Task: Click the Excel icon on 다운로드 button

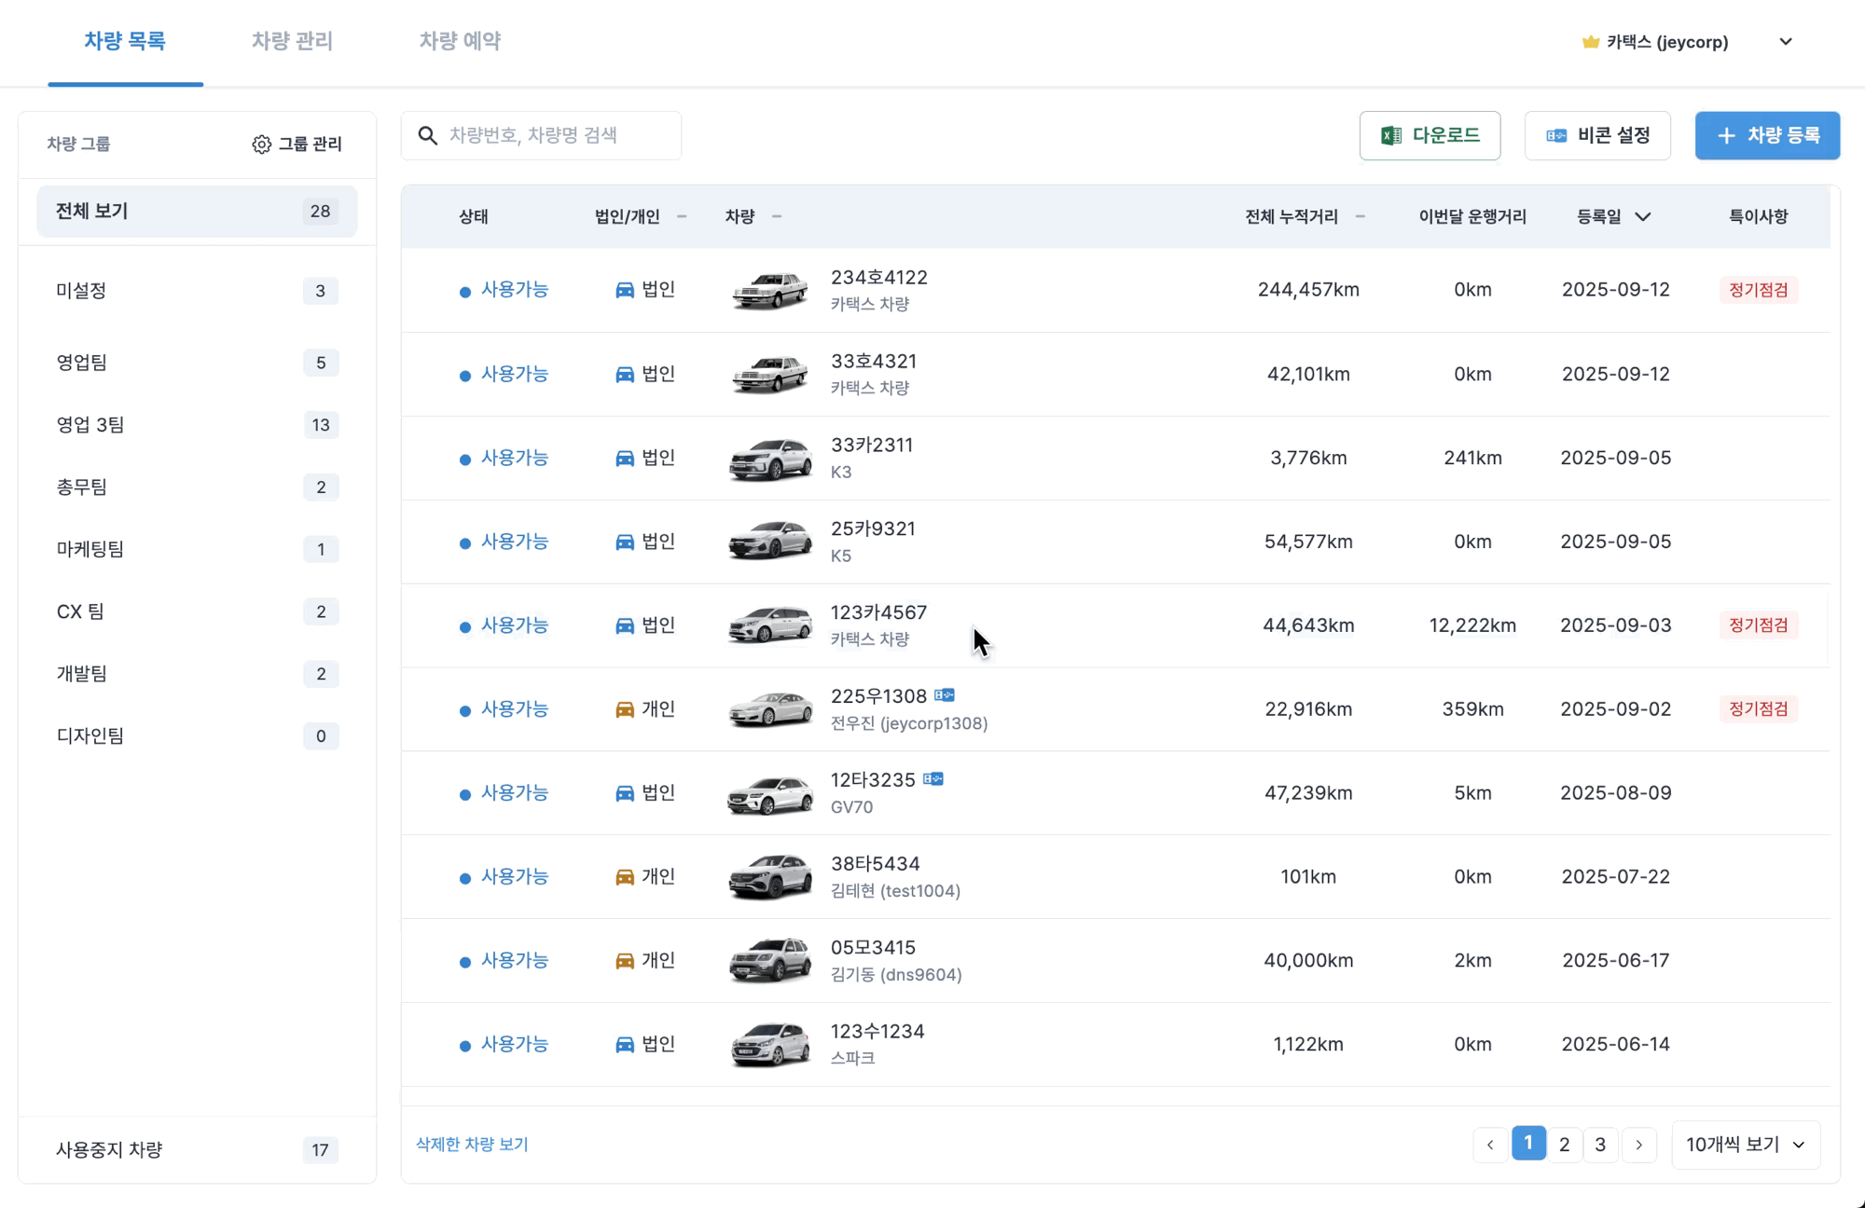Action: point(1391,136)
